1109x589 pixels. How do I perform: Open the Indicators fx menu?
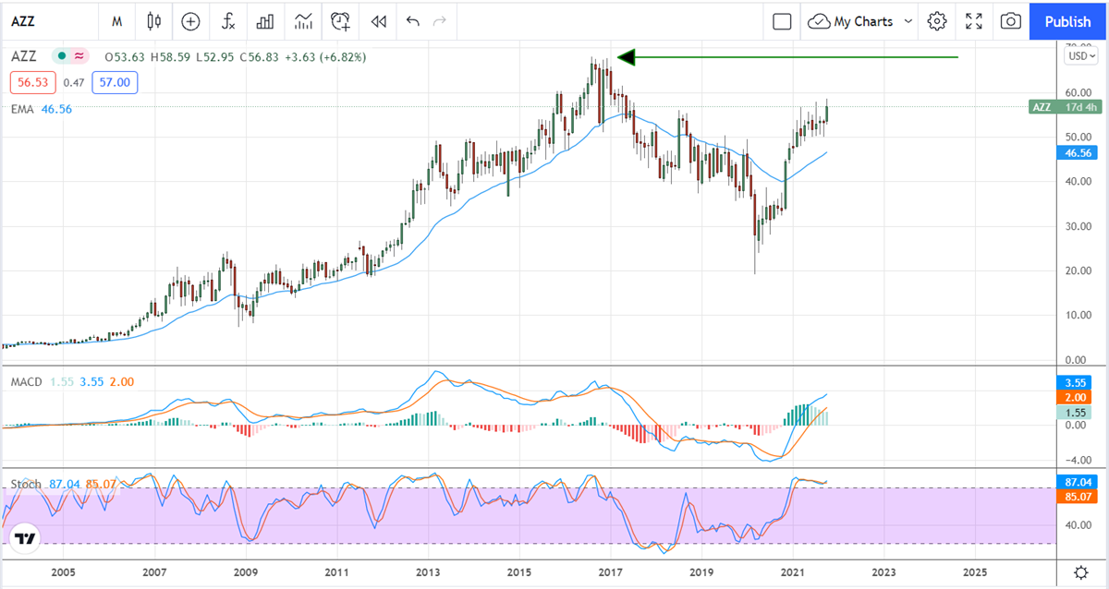pyautogui.click(x=228, y=20)
